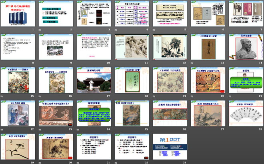Viewport: 264px width, 164px height.
Task: Select slide 22 with the 牡丹亭 illustration
Action: pyautogui.click(x=18, y=113)
